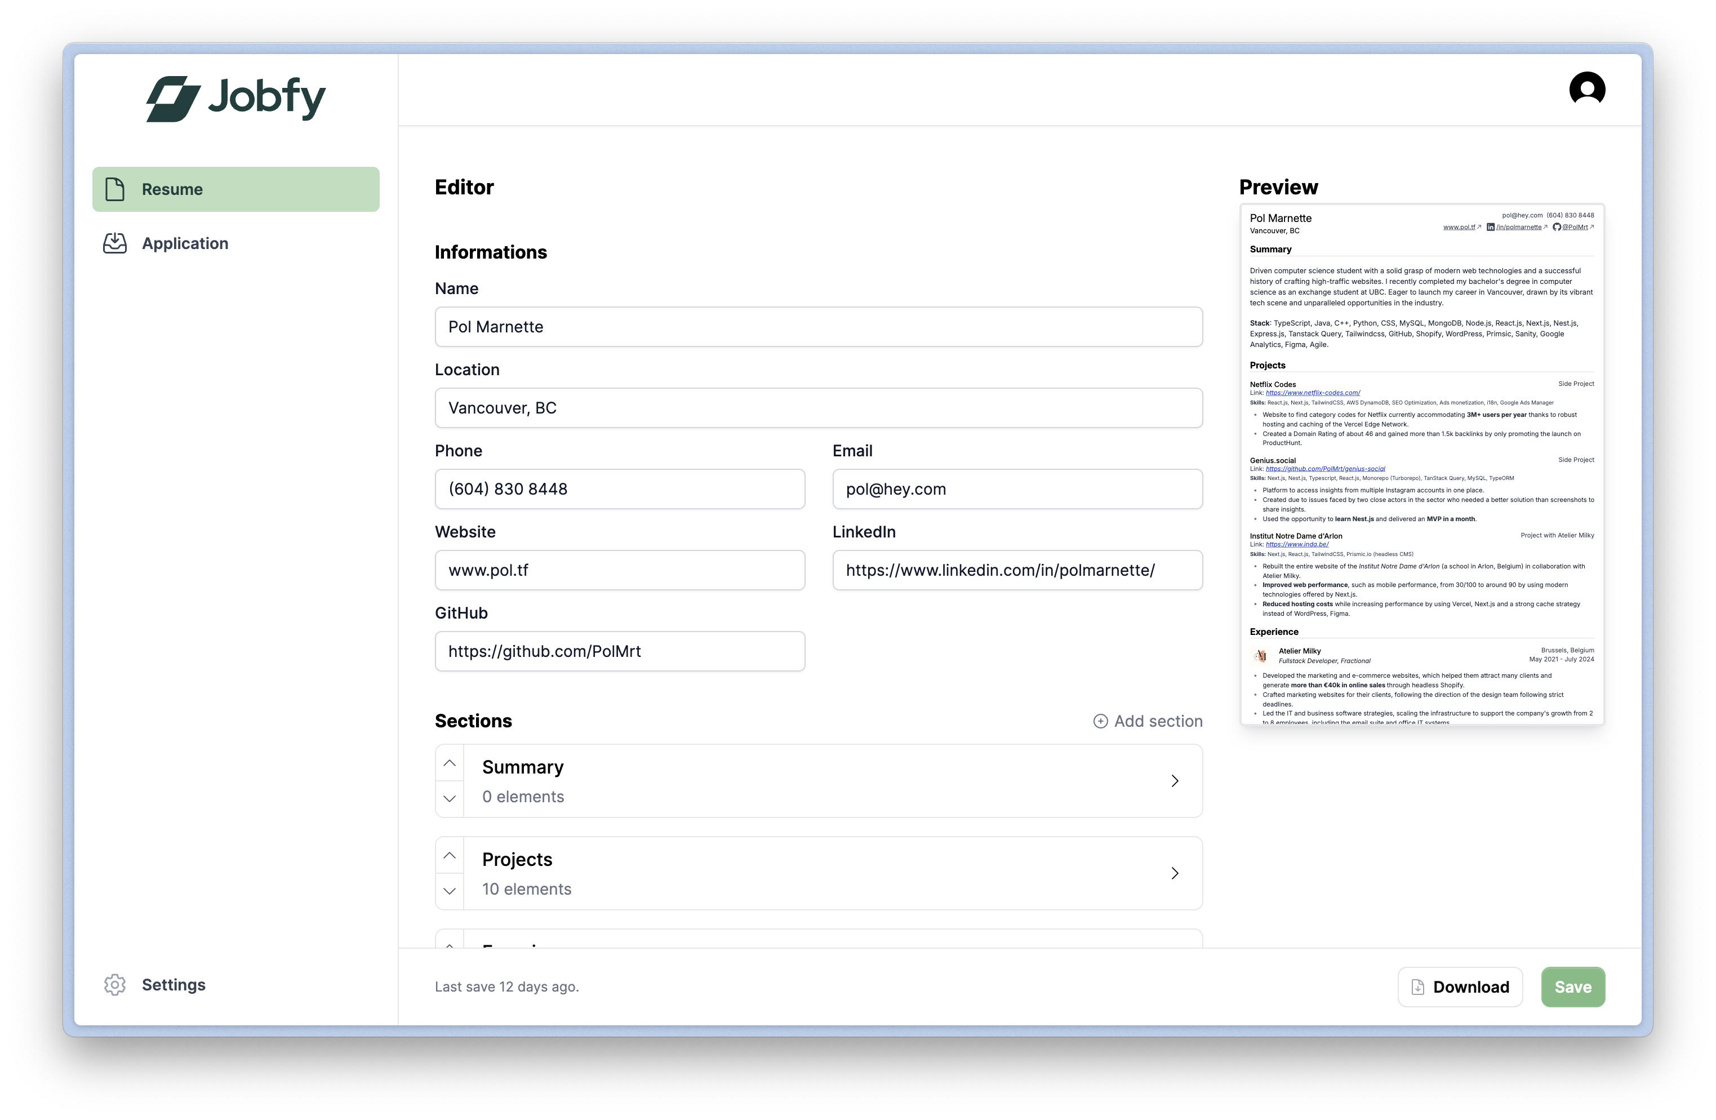Edit the Phone number field
Image resolution: width=1716 pixels, height=1120 pixels.
pos(620,489)
